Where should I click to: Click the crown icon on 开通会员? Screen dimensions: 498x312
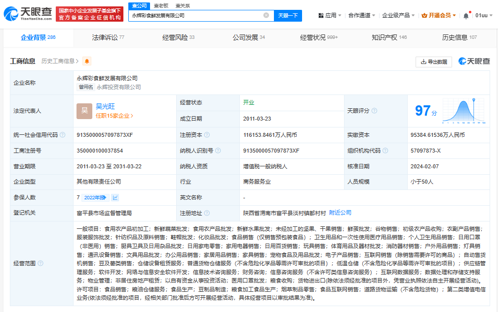pyautogui.click(x=424, y=15)
